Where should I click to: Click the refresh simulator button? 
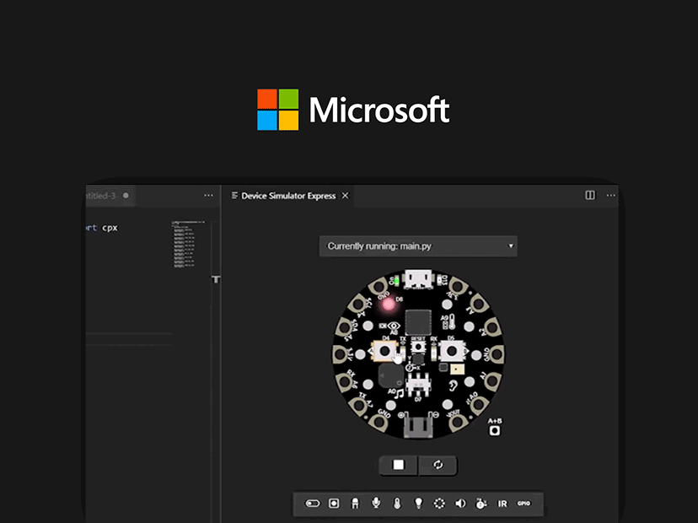tap(438, 465)
